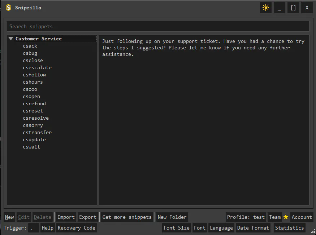Select the csresolve snippet
The image size is (316, 235).
click(36, 118)
